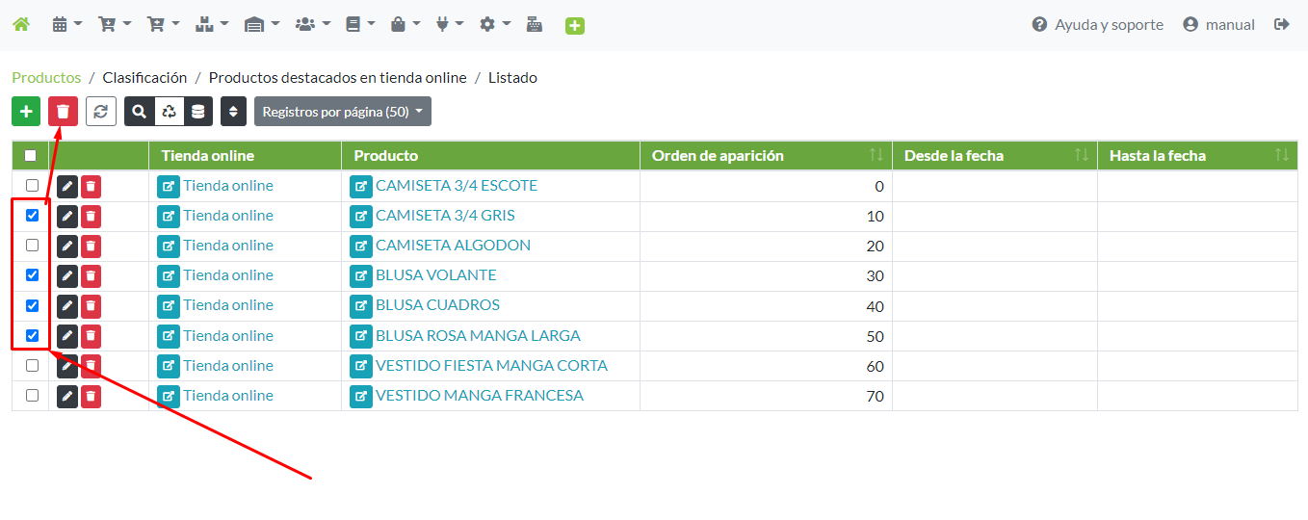Open the boxes products dropdown menu
Screen dimensions: 1308x520
[211, 24]
